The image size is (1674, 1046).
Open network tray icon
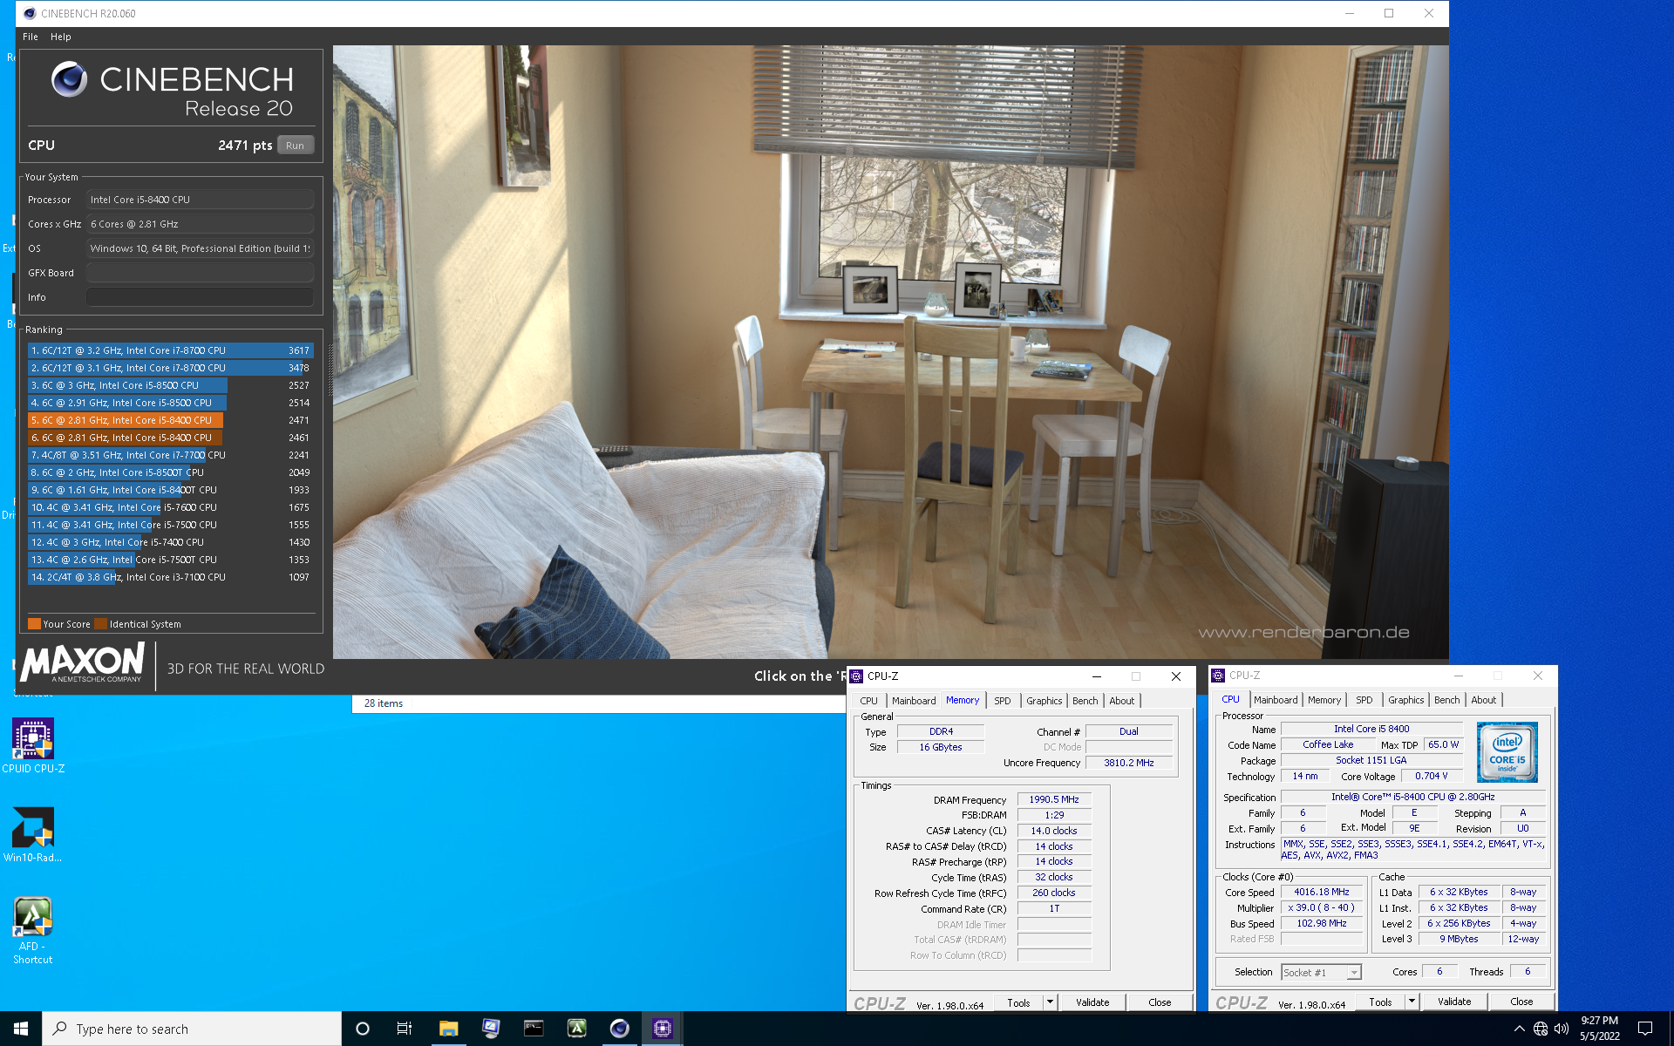click(1541, 1029)
